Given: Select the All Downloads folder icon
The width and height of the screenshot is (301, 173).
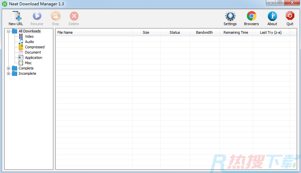Looking at the screenshot, I should pyautogui.click(x=15, y=31).
